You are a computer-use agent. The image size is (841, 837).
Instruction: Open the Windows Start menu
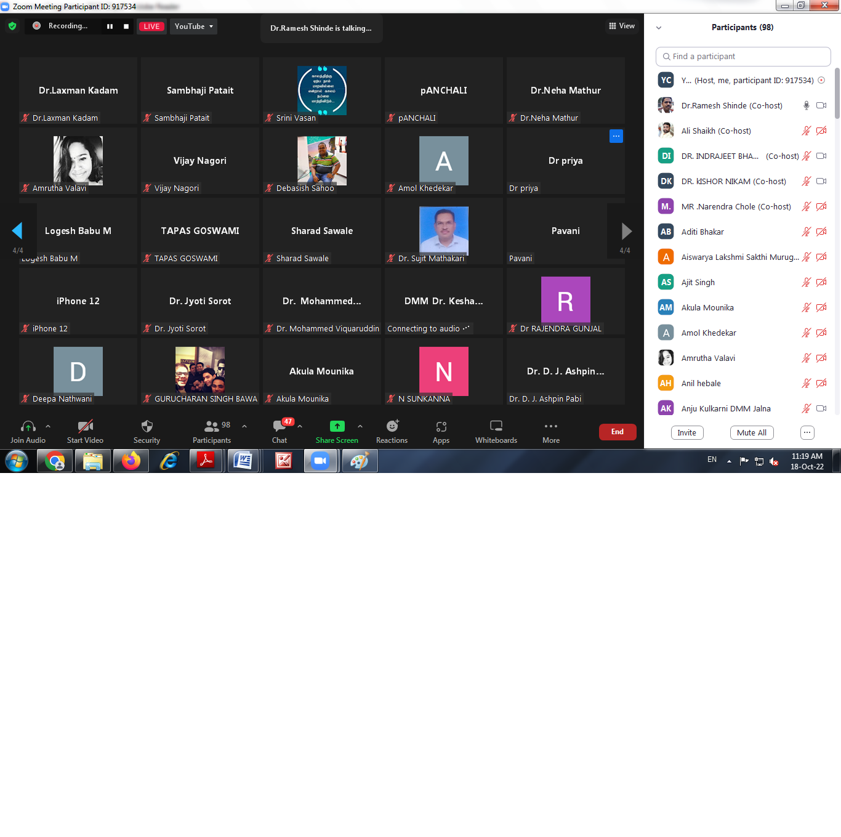(x=17, y=461)
